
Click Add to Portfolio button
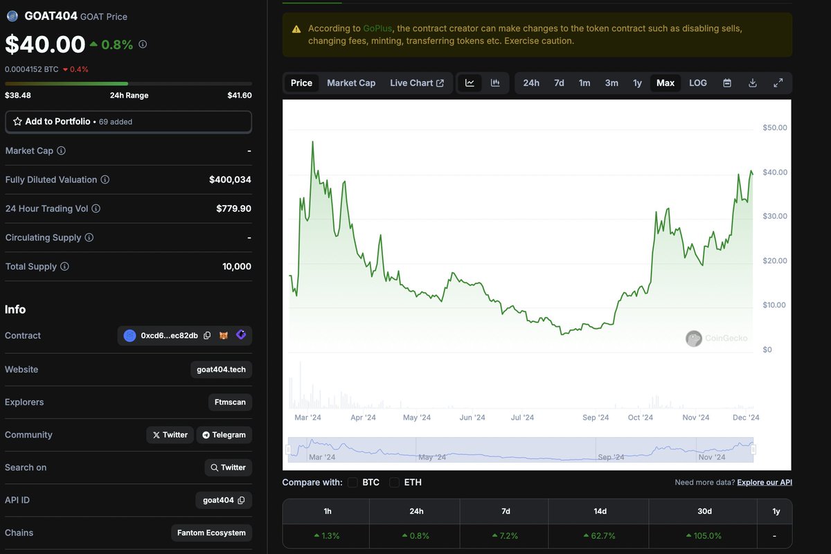point(128,121)
